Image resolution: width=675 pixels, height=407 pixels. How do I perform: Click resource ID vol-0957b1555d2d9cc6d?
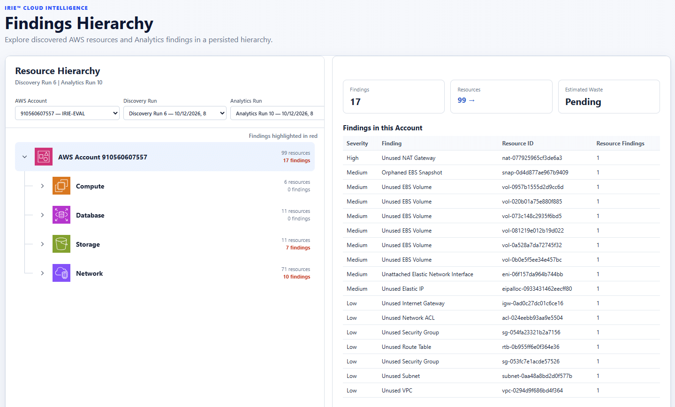pos(532,187)
